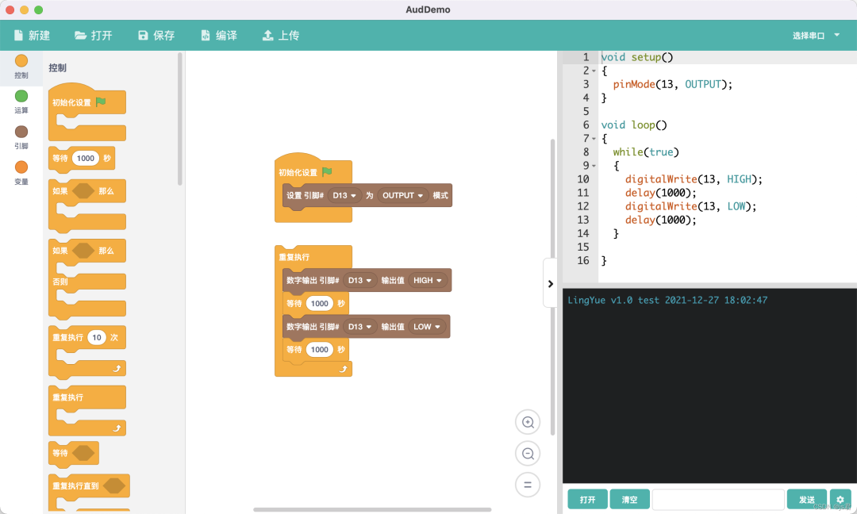Screen dimensions: 857x514
Task: Open the HIGH output value dropdown
Action: coord(426,280)
